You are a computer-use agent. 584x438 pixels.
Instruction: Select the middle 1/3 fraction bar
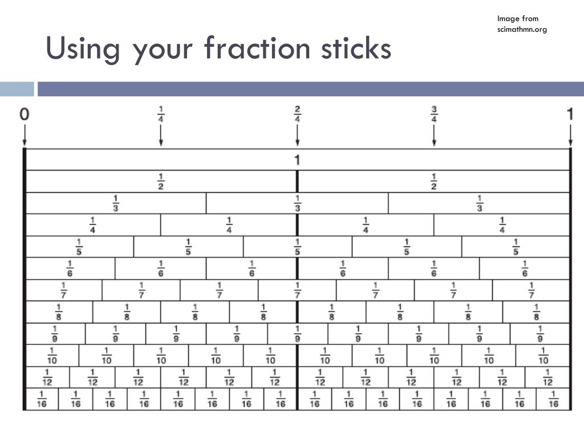coord(297,204)
